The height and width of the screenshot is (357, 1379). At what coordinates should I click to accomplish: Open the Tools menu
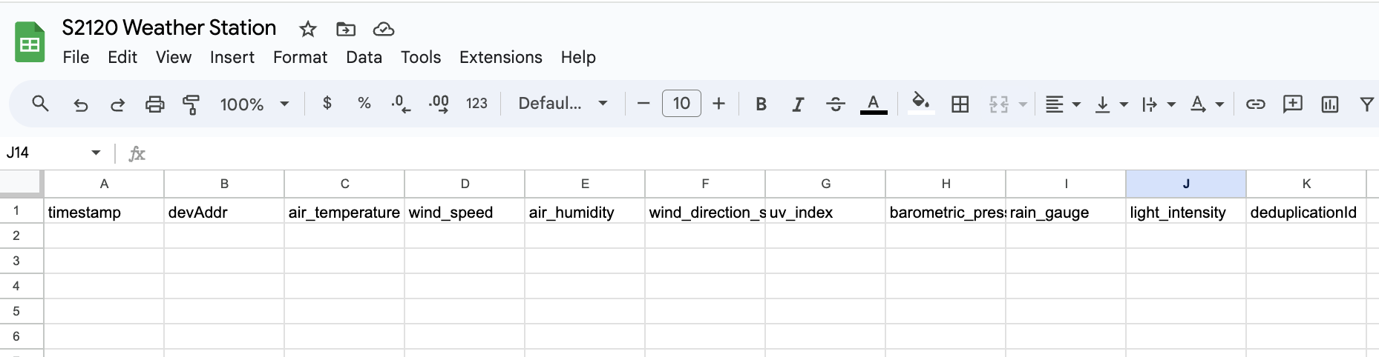[x=421, y=57]
